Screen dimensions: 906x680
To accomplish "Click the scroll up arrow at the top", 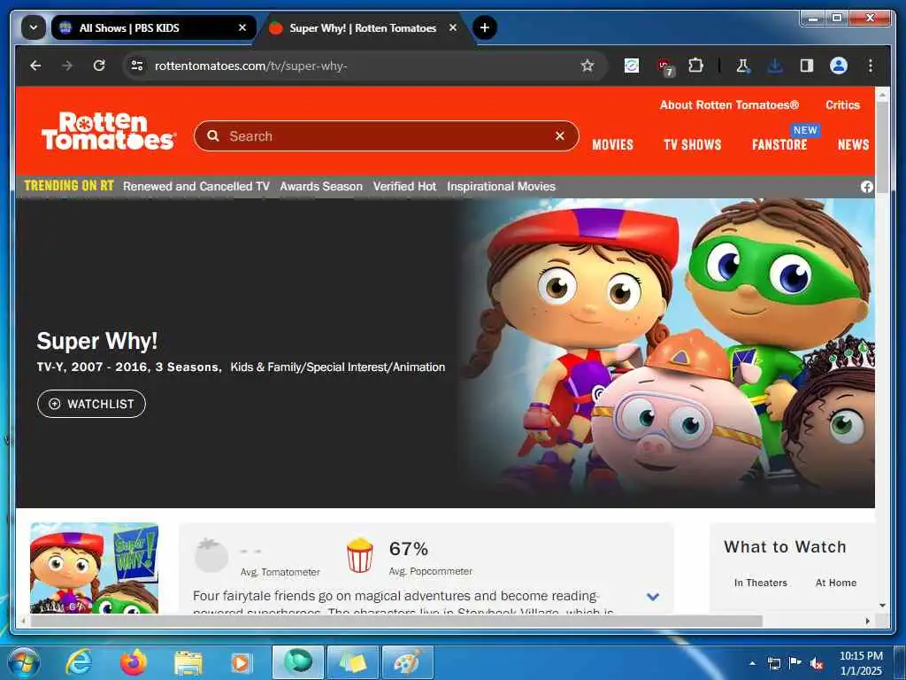I will pos(882,94).
